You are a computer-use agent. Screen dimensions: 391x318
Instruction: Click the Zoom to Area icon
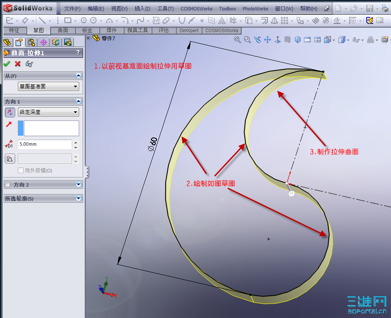247,40
